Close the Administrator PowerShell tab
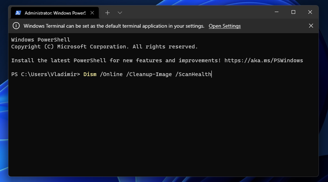Screen dimensions: 328x182 [92, 13]
